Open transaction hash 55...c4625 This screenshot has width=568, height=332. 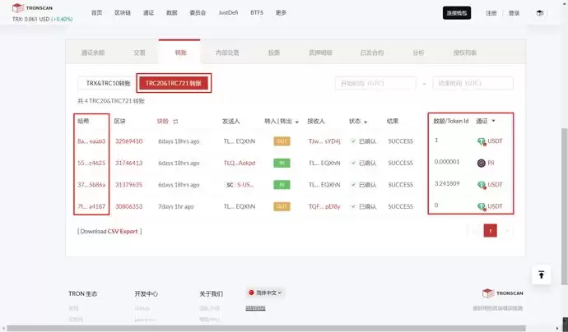[x=91, y=163]
